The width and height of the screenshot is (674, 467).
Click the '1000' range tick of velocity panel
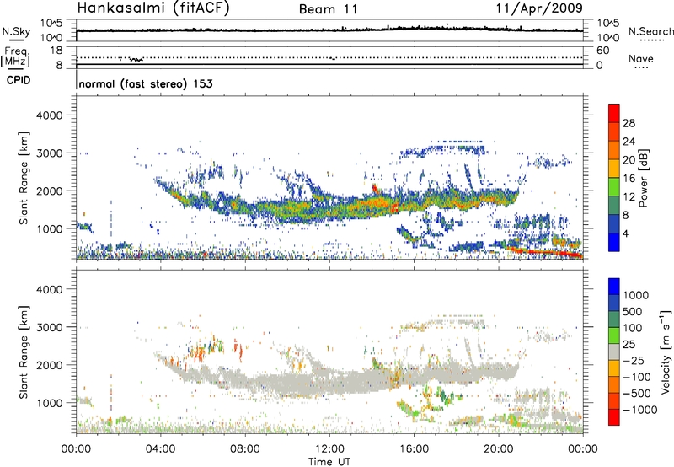[x=50, y=403]
